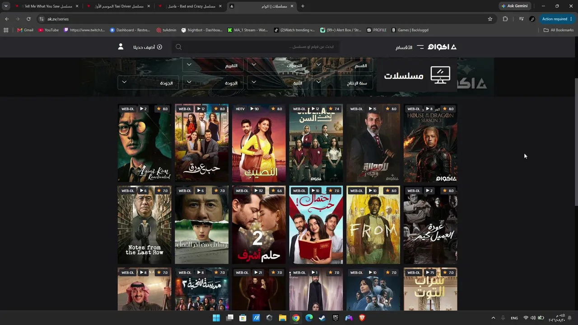Click the browser Back arrow
Image resolution: width=578 pixels, height=325 pixels.
pos(7,19)
